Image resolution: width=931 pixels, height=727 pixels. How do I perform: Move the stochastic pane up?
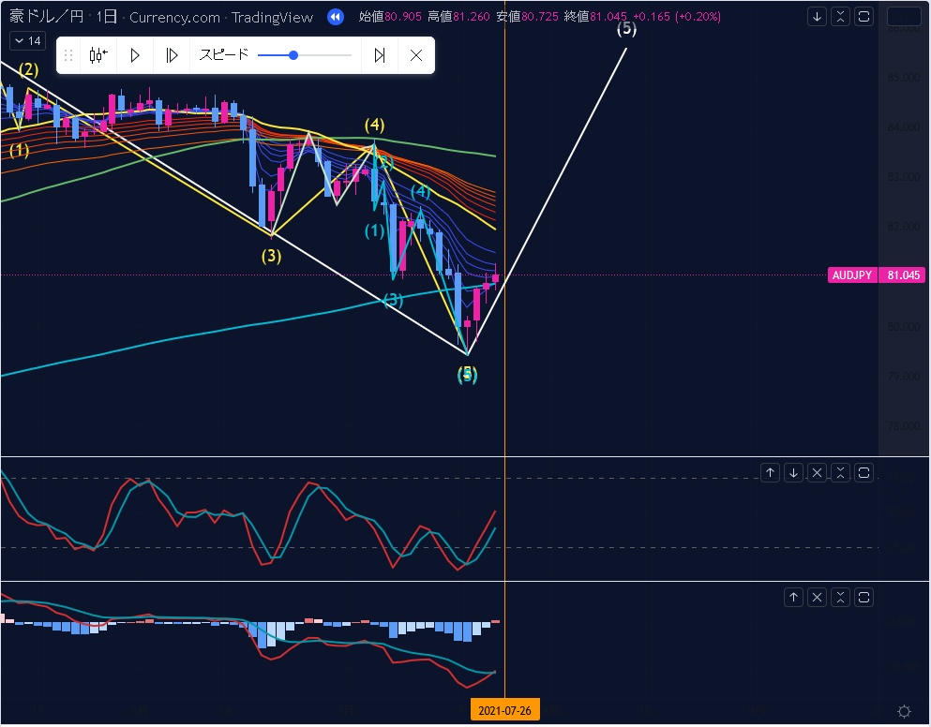(771, 473)
